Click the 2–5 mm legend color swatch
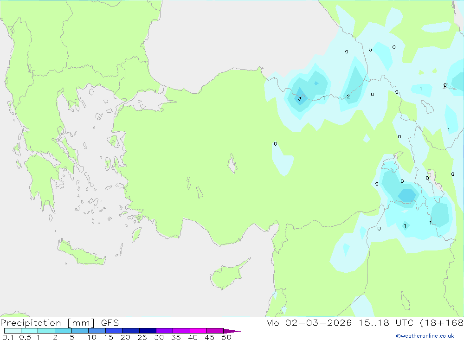Screen dimensions: 464x340 click(x=63, y=331)
